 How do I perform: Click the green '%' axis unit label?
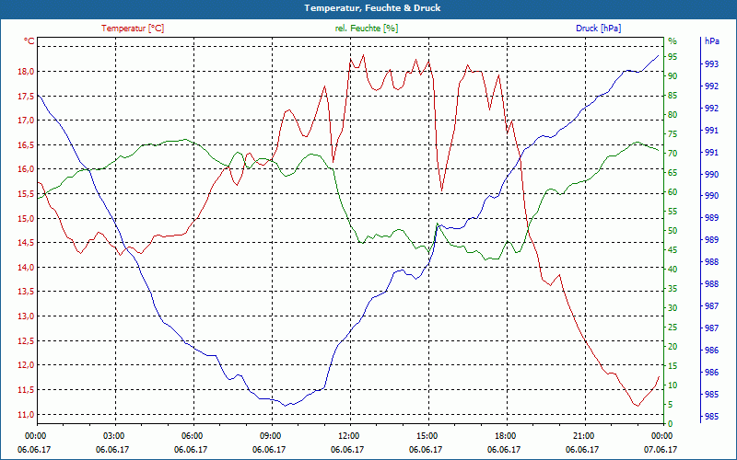[x=673, y=41]
